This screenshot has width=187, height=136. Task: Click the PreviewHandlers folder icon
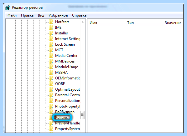tap(51, 123)
